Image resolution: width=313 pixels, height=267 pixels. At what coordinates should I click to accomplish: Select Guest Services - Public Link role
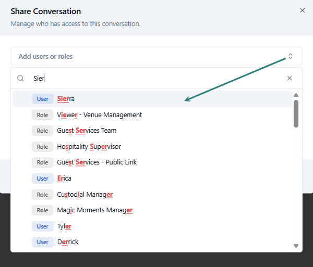click(97, 162)
